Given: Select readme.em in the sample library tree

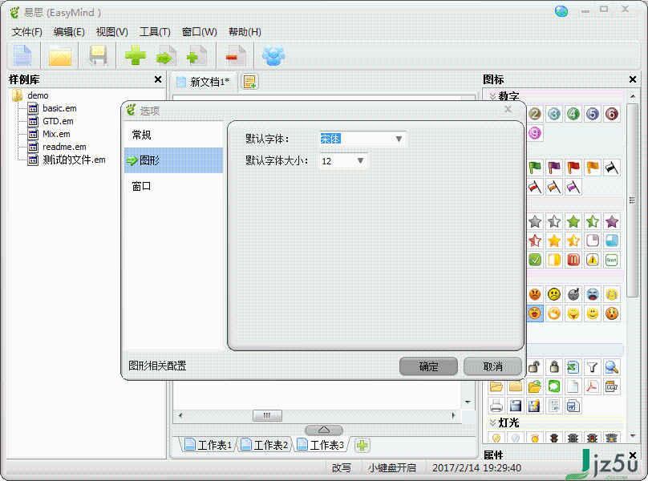Looking at the screenshot, I should pyautogui.click(x=62, y=147).
